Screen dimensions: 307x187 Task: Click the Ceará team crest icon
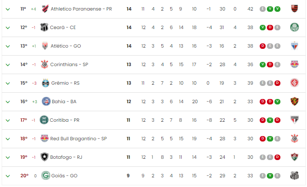click(44, 27)
